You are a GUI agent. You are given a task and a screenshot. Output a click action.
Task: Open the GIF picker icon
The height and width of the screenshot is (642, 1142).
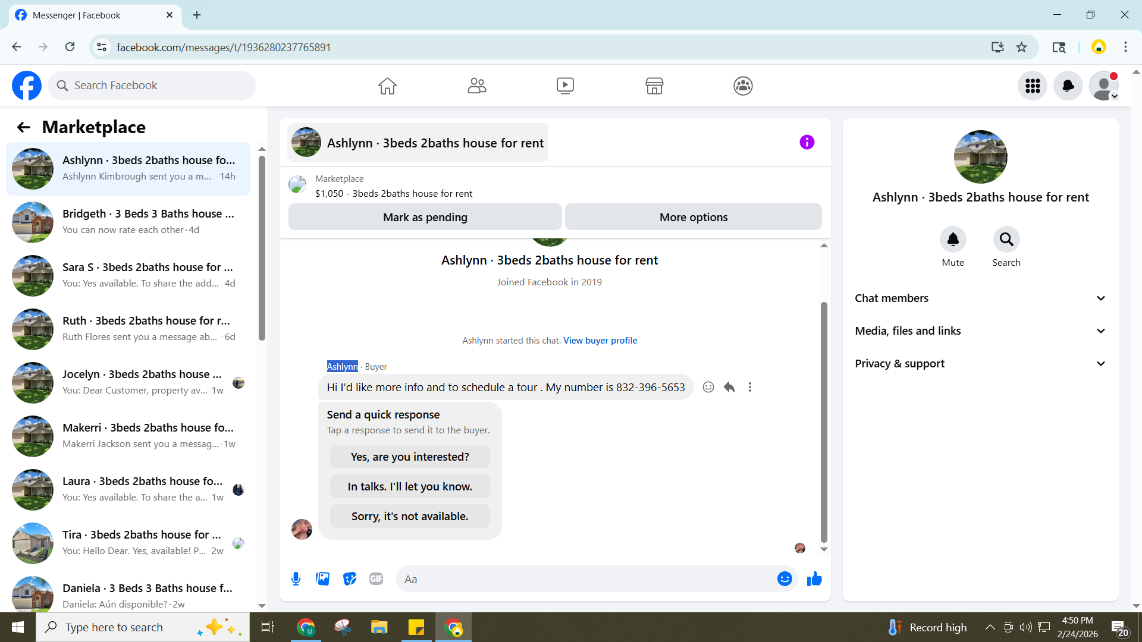(376, 579)
